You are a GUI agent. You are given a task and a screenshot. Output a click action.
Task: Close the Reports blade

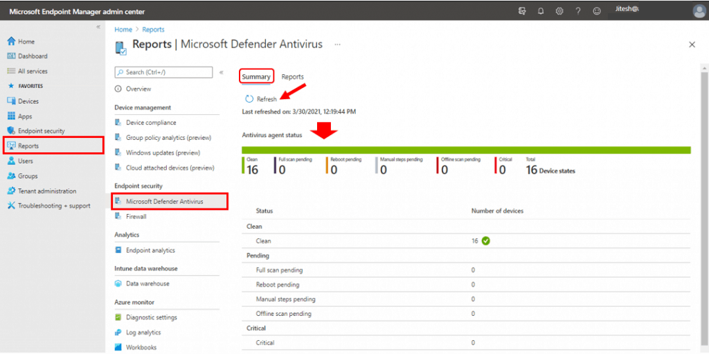(x=692, y=44)
